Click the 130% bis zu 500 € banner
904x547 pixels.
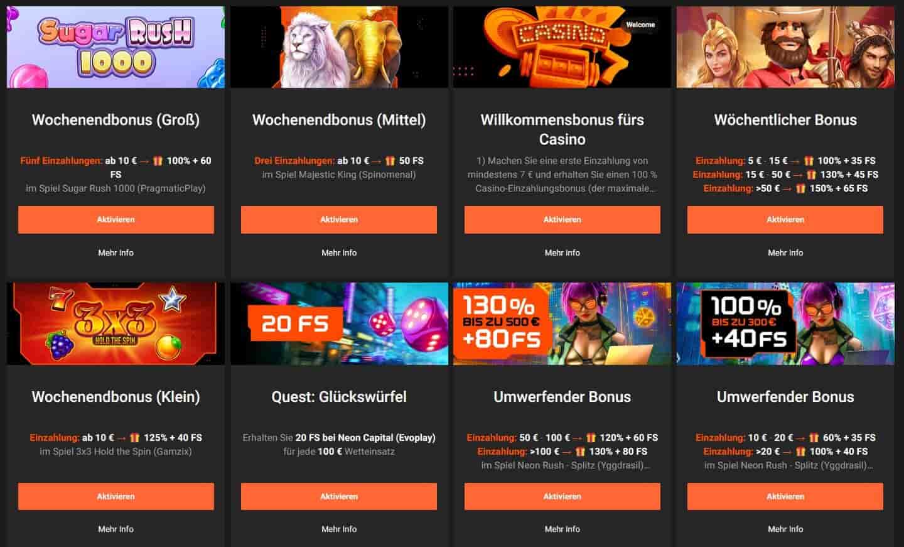(x=562, y=323)
